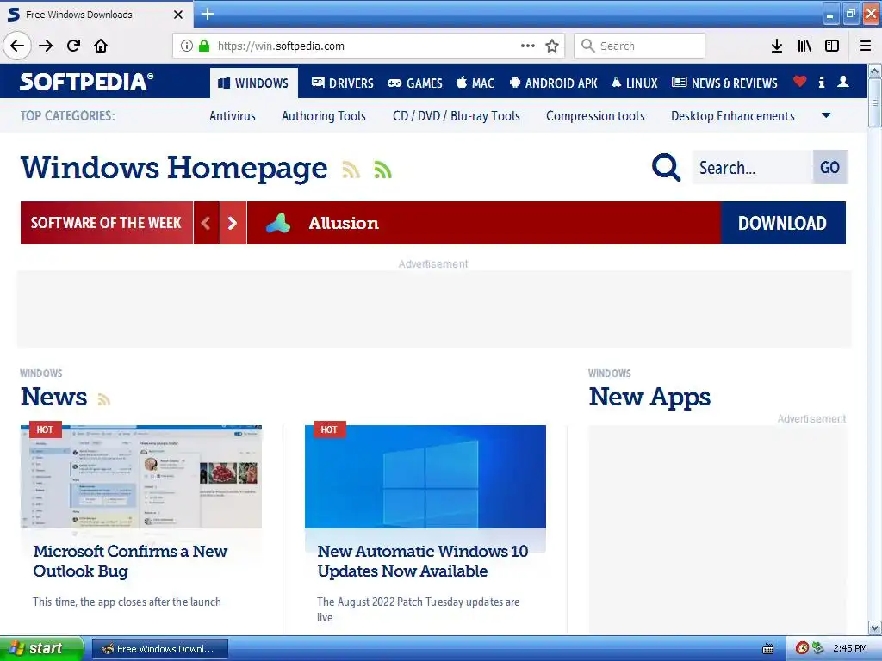
Task: Open the Softpedia info icon in header
Action: click(x=821, y=82)
